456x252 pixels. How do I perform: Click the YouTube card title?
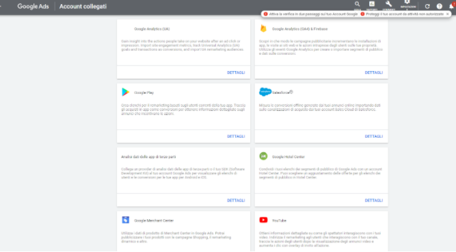(x=279, y=220)
